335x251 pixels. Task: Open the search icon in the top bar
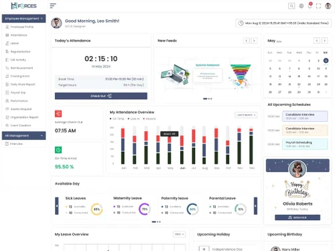(291, 6)
